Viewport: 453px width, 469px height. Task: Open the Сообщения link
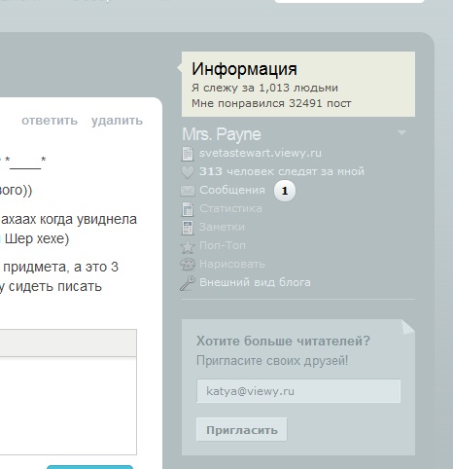232,190
